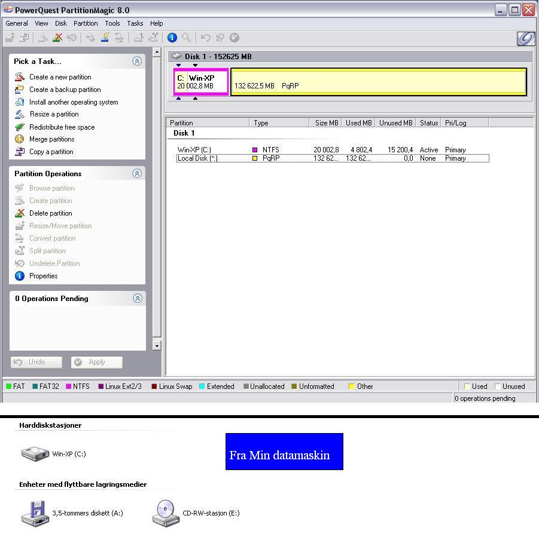The image size is (539, 534).
Task: Click the Format partition lightning toolbar icon
Action: (105, 38)
